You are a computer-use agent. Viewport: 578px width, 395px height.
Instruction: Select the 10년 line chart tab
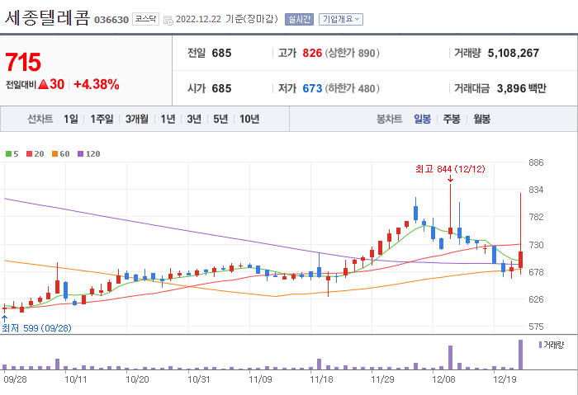click(x=249, y=119)
